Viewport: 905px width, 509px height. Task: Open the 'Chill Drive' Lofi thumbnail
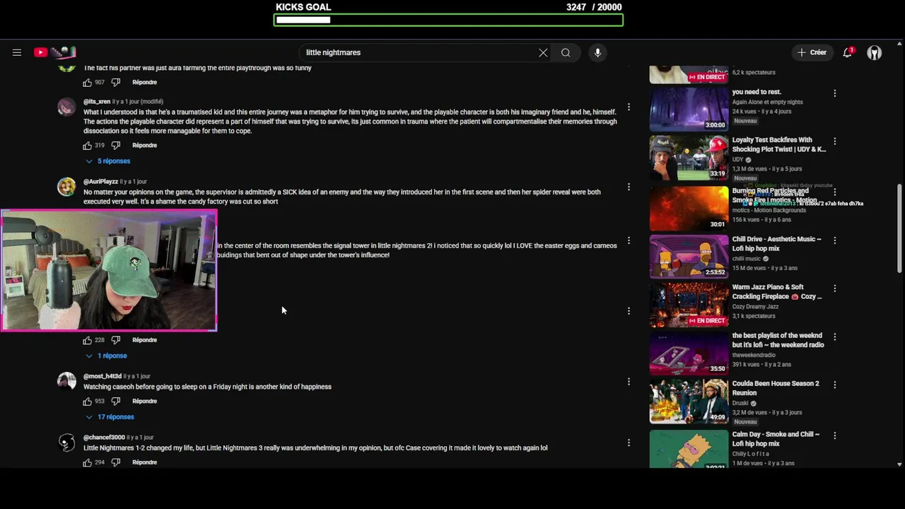click(689, 256)
